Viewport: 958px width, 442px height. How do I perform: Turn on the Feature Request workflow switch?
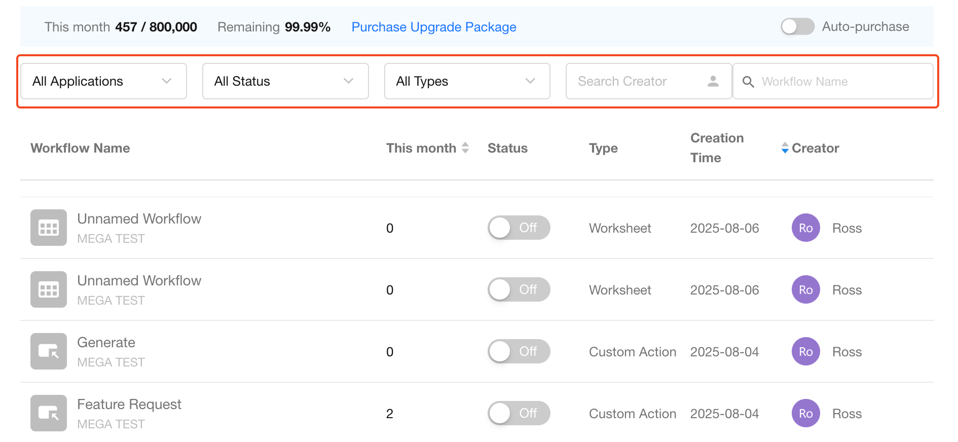pos(519,413)
